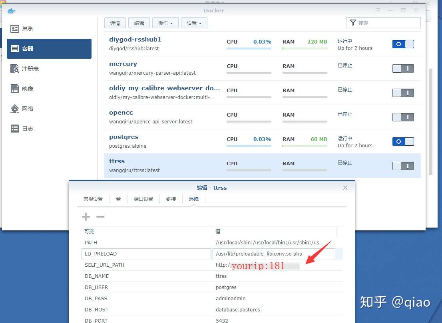The image size is (442, 323).
Task: Switch to the 链接 links tab
Action: 171,199
